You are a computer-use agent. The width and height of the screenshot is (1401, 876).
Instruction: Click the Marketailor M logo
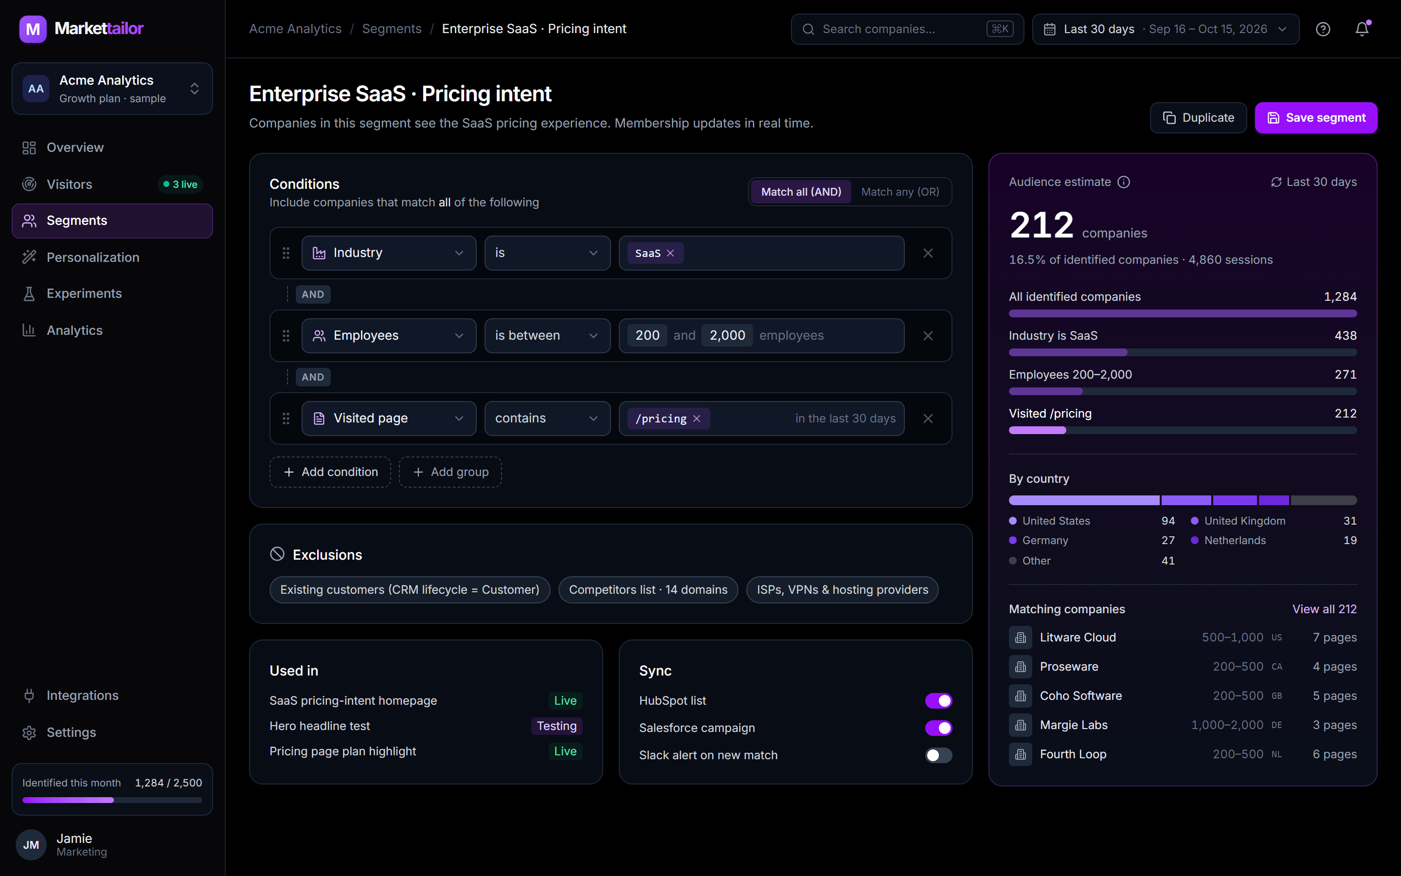click(x=33, y=29)
